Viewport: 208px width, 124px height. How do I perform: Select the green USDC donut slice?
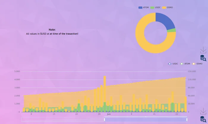pyautogui.click(x=171, y=30)
